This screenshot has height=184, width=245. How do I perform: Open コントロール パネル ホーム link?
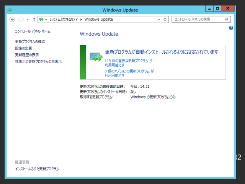click(33, 31)
